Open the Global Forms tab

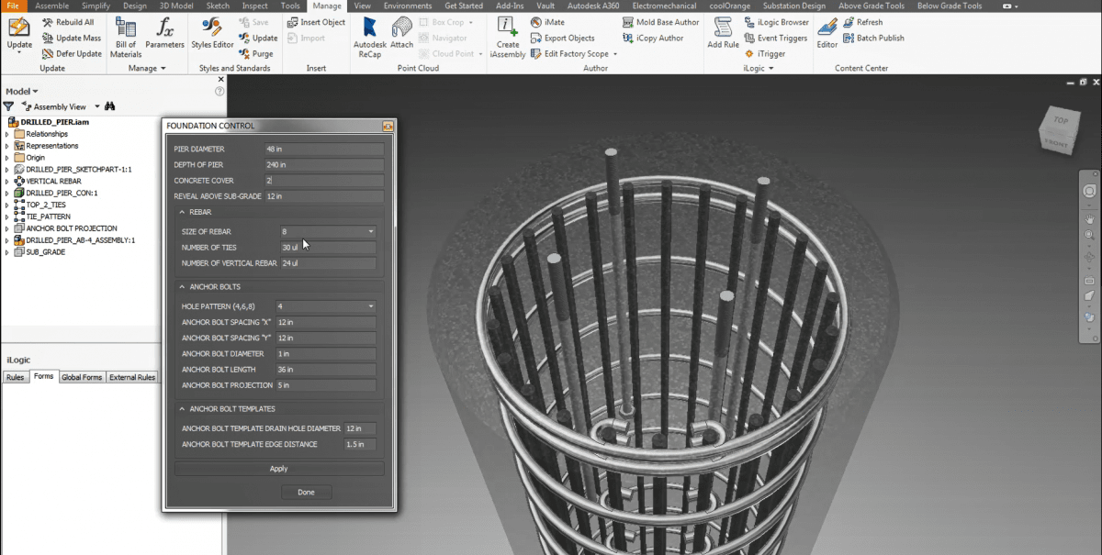coord(82,377)
